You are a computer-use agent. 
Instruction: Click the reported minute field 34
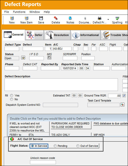[x=87, y=68]
